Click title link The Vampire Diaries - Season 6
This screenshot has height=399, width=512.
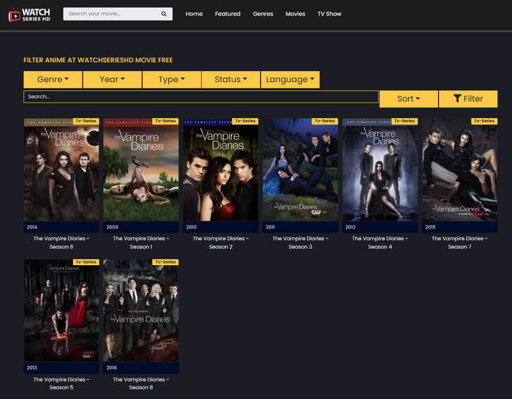point(61,242)
